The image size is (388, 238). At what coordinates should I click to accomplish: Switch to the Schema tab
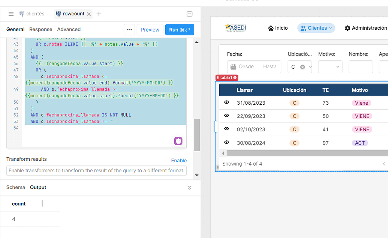(16, 187)
